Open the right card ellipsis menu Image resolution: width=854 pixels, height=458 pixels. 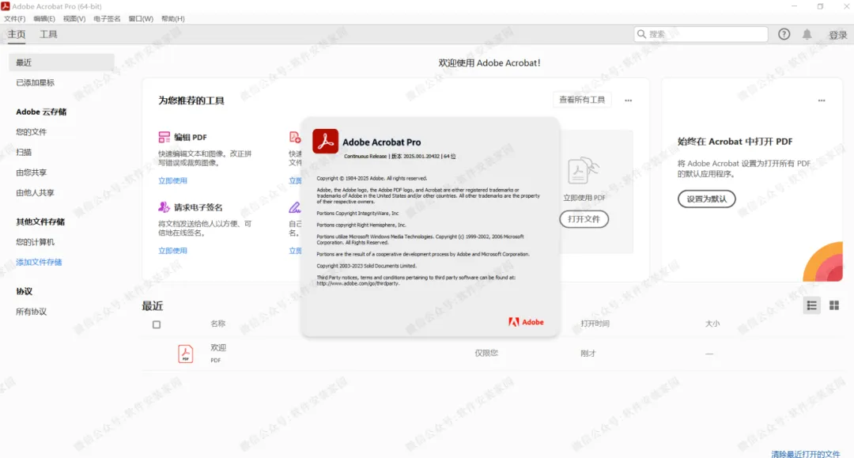[x=822, y=100]
